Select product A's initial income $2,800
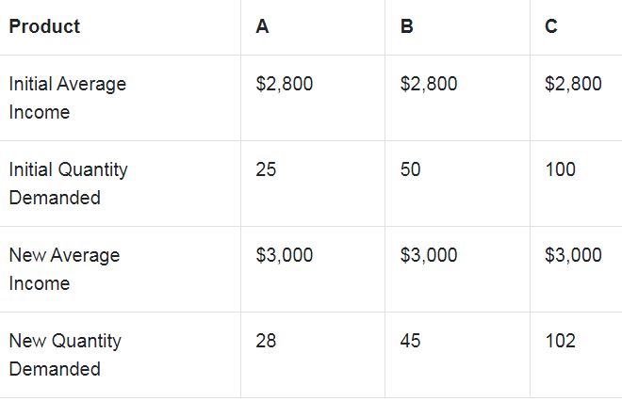 (284, 84)
